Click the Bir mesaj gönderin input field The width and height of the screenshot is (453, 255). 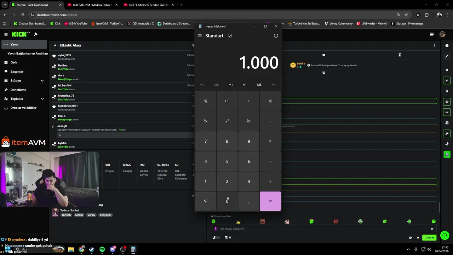point(324,229)
